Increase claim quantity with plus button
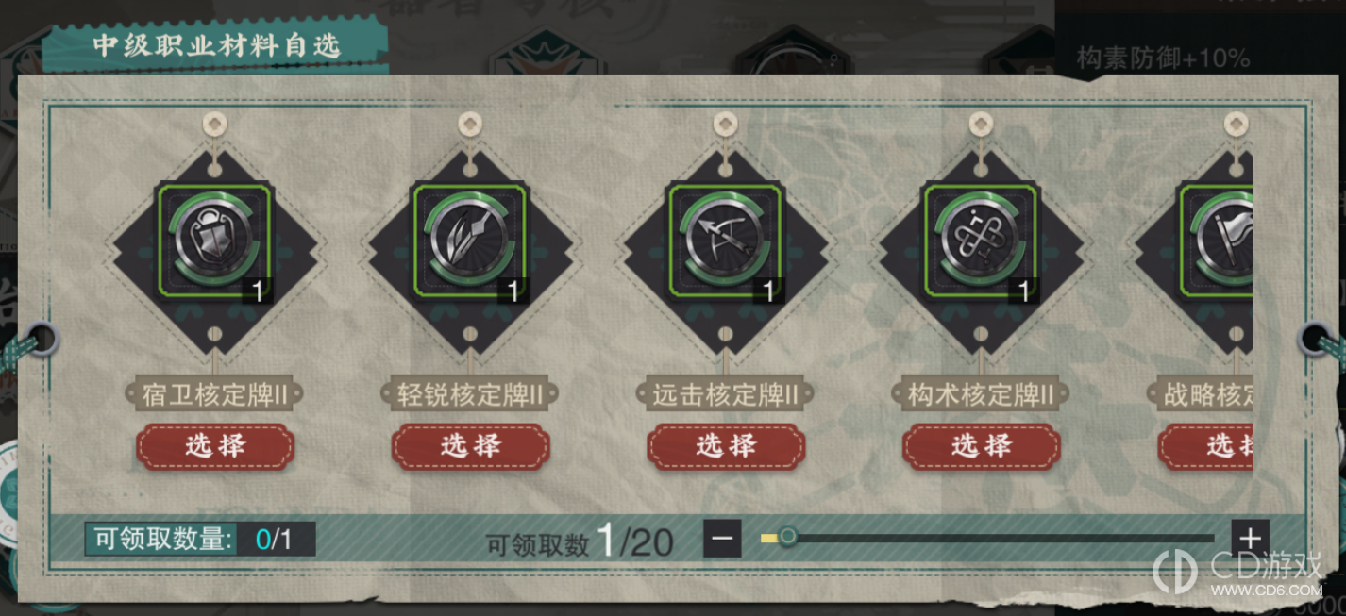1346x616 pixels. tap(1250, 539)
